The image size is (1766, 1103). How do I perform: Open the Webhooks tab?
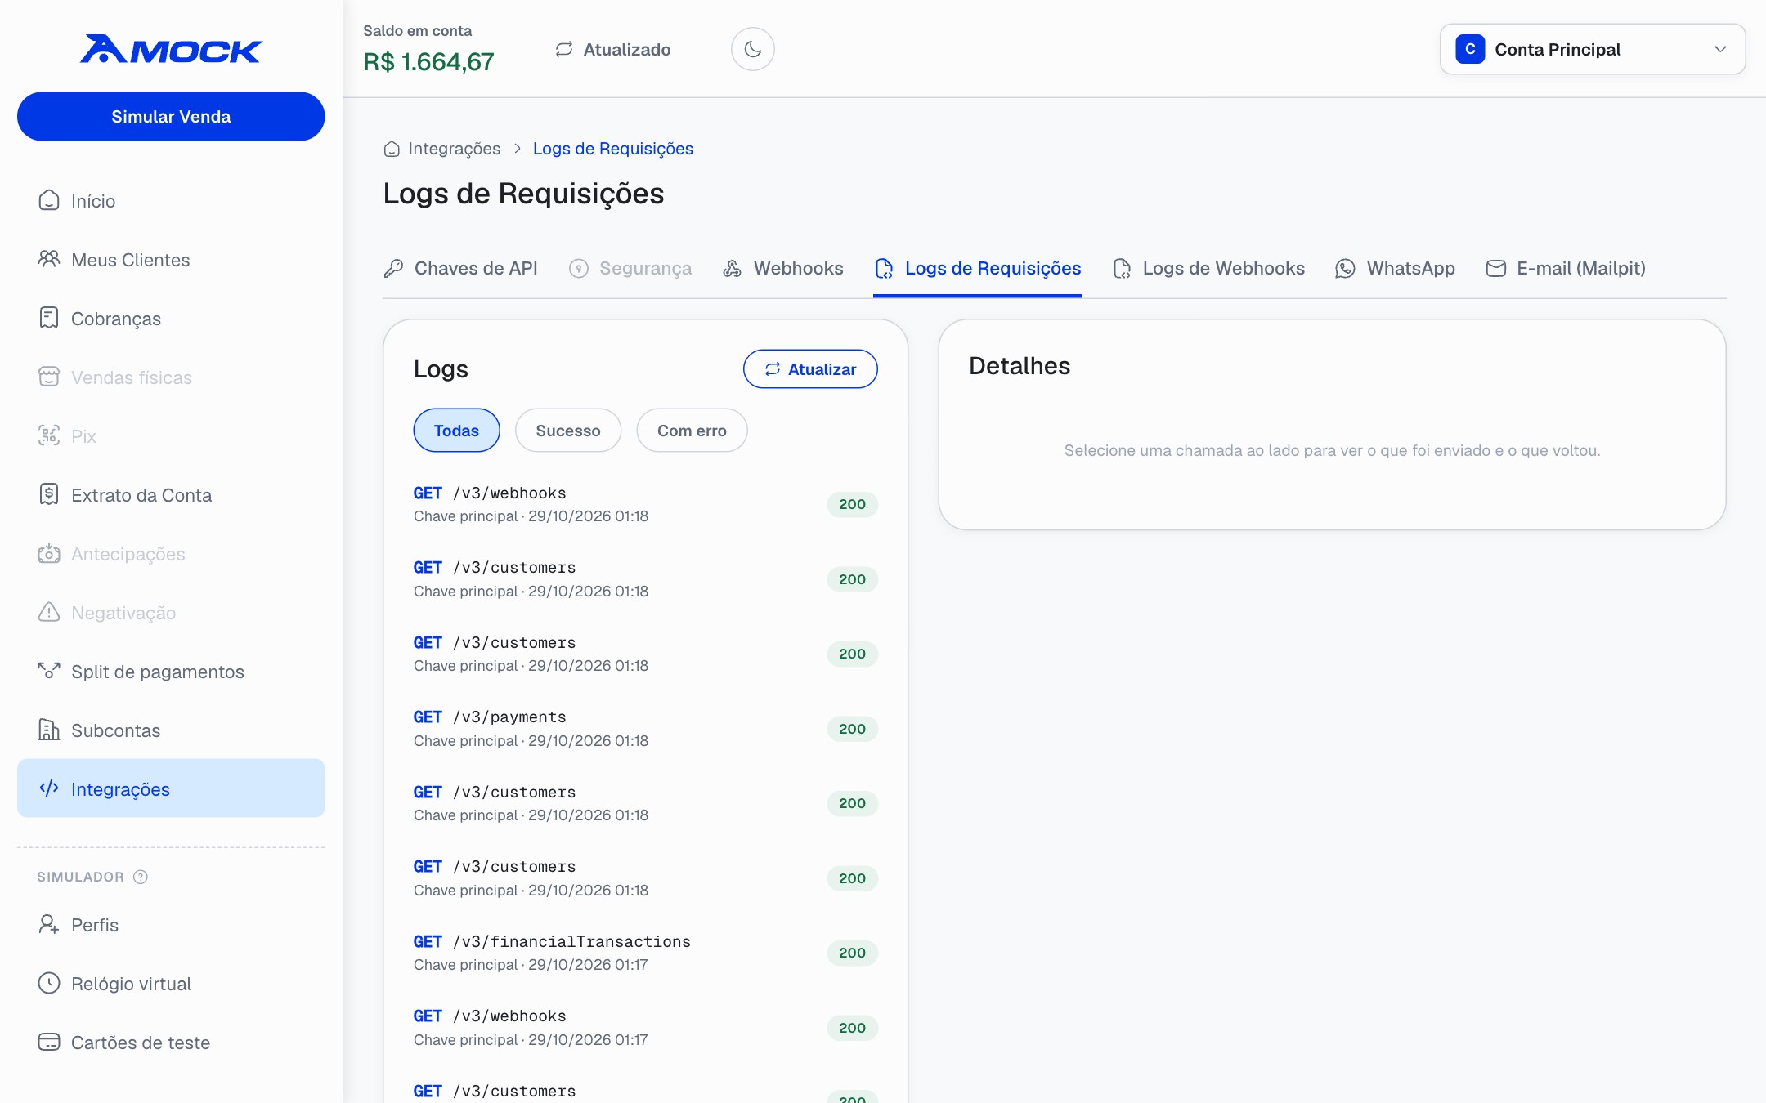783,268
